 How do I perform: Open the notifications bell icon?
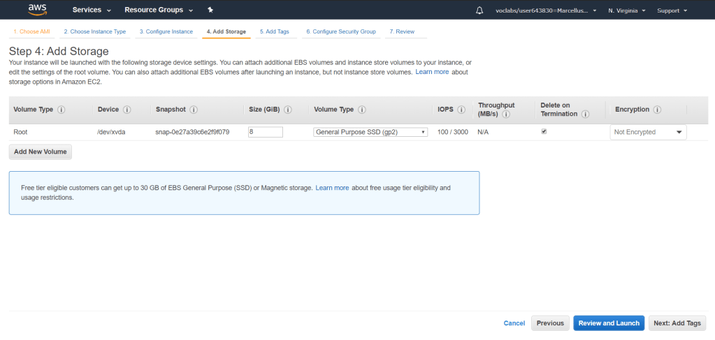(x=479, y=10)
